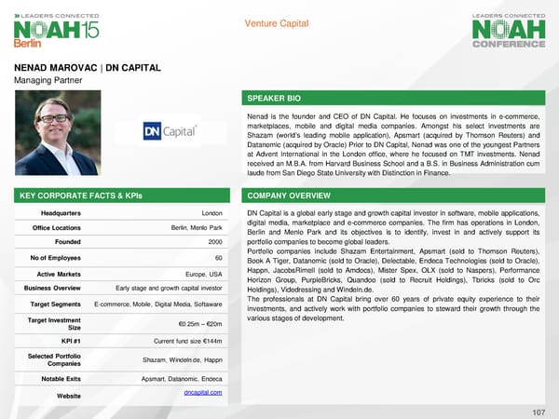Viewport: 559px width, 419px height.
Task: Select the Office Locations row label
Action: point(57,228)
